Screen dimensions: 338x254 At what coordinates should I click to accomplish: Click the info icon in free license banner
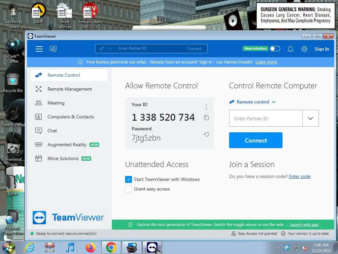[80, 62]
